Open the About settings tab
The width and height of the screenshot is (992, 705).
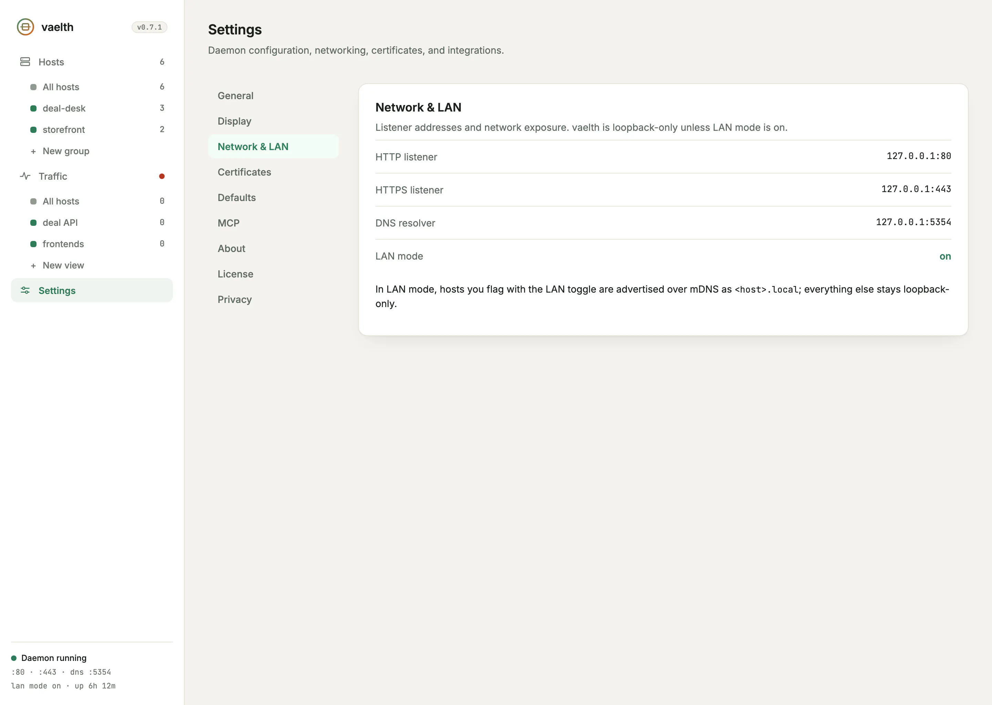(273, 248)
